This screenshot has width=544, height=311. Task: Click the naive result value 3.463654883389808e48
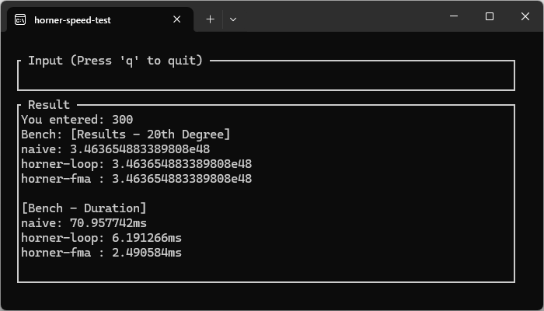pyautogui.click(x=140, y=149)
